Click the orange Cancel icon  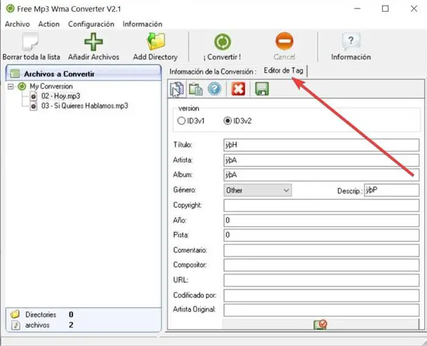(x=284, y=42)
